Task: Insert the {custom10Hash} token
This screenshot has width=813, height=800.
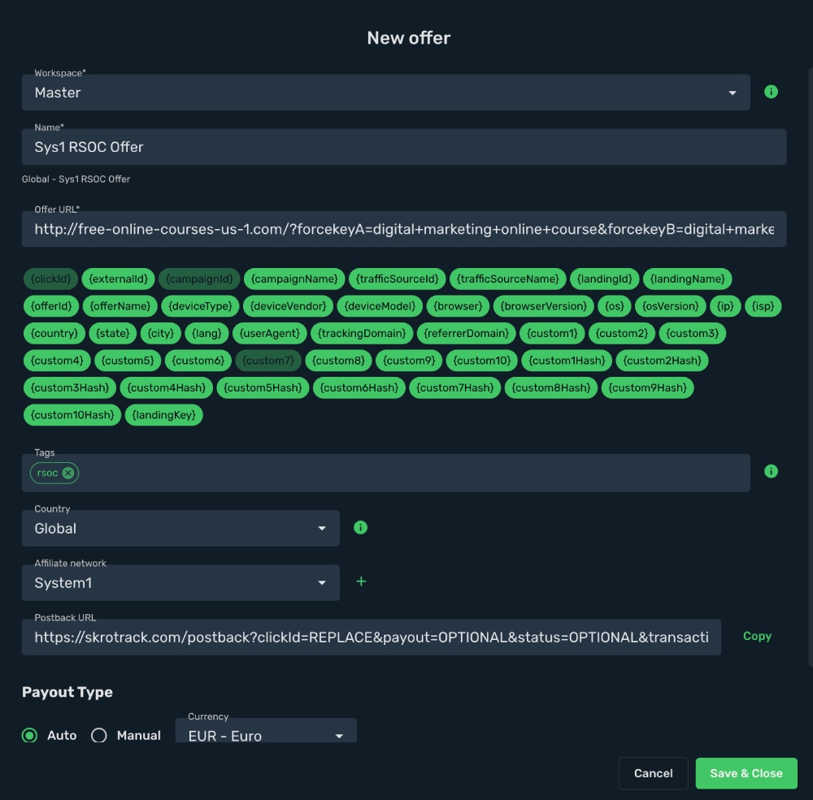Action: (x=72, y=415)
